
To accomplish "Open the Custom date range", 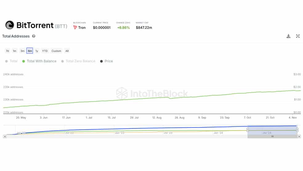I will (x=56, y=51).
